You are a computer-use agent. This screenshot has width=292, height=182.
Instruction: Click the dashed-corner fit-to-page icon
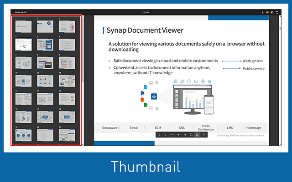(191, 135)
